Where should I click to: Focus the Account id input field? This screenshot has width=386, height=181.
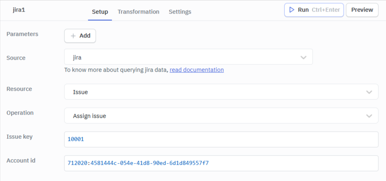[x=221, y=163]
